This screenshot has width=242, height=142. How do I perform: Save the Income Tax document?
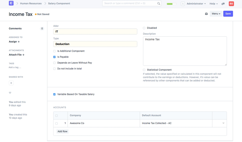point(228,14)
